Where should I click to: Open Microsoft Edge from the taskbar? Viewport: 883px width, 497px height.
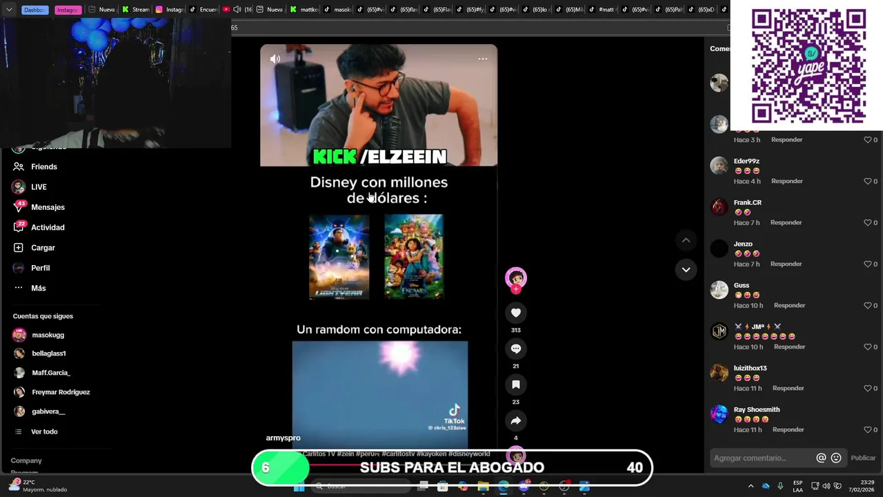(x=504, y=487)
